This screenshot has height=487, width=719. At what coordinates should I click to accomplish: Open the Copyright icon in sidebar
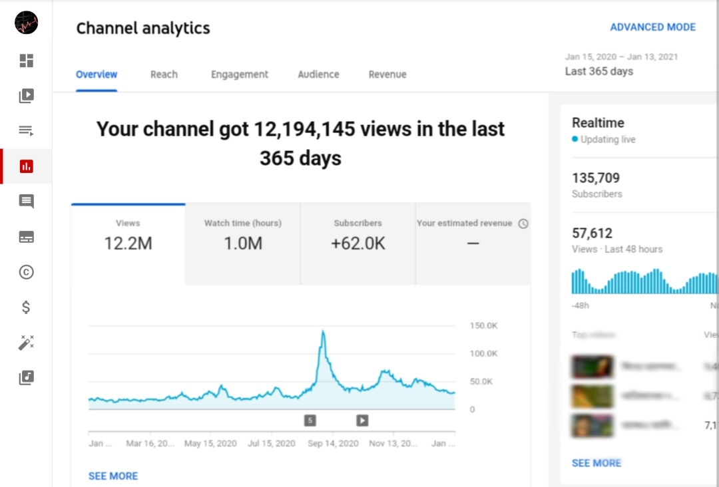[26, 272]
